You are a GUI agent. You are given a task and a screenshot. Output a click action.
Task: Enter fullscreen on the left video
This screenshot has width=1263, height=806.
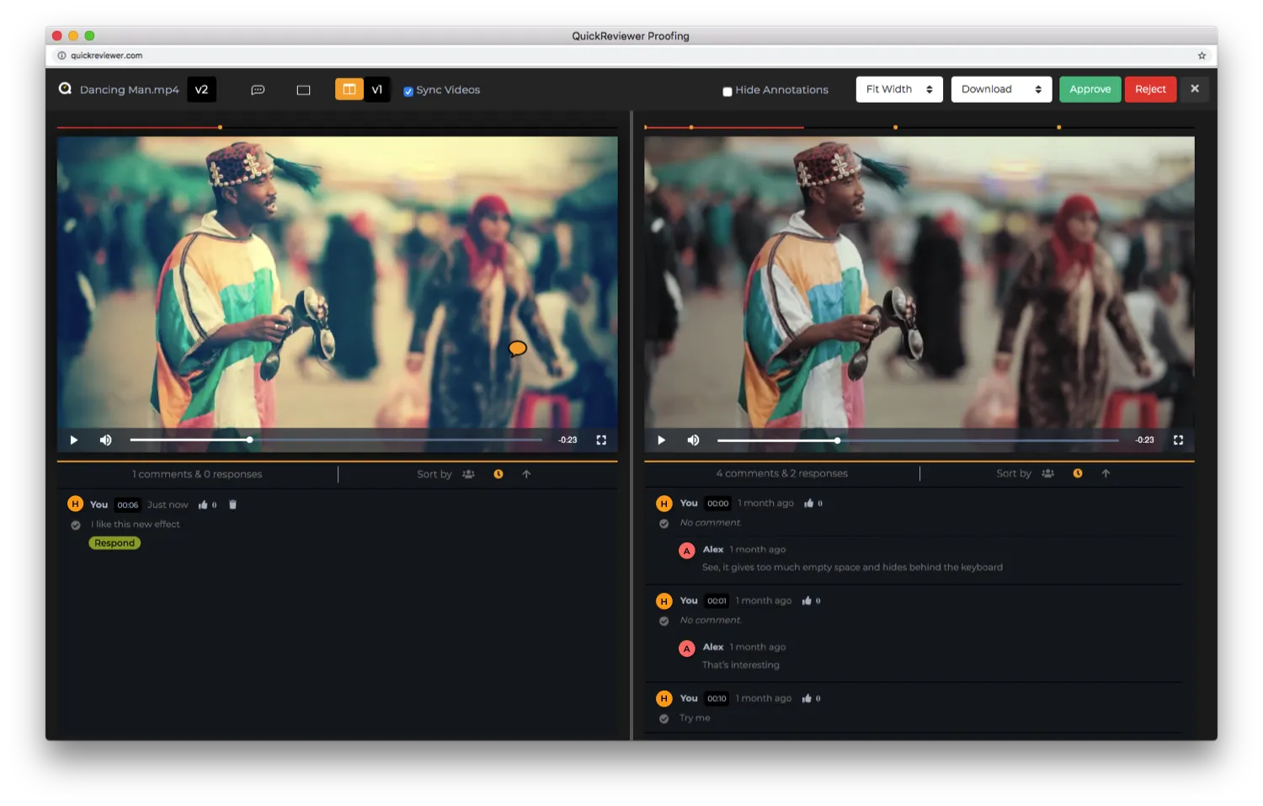pos(601,440)
